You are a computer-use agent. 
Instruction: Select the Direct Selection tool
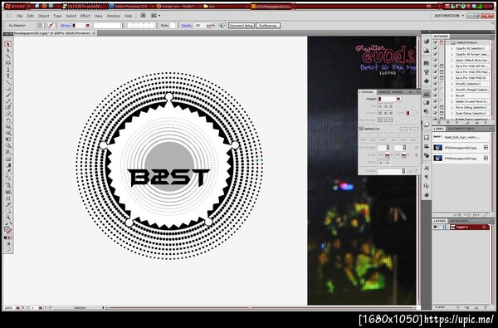8,51
